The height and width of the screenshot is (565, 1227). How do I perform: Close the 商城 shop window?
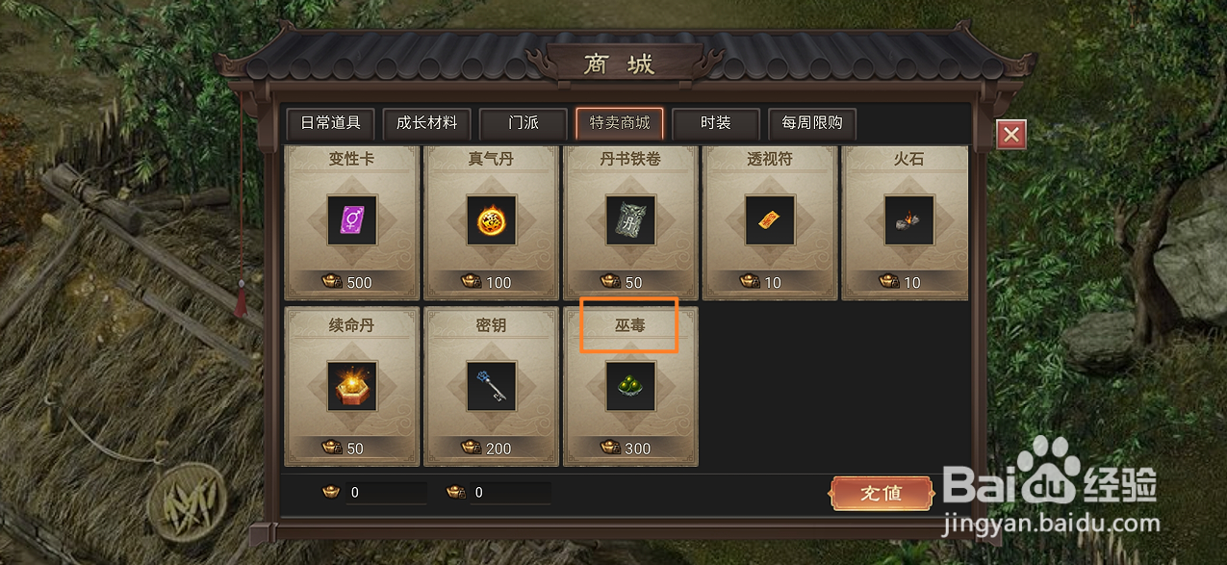[1010, 135]
